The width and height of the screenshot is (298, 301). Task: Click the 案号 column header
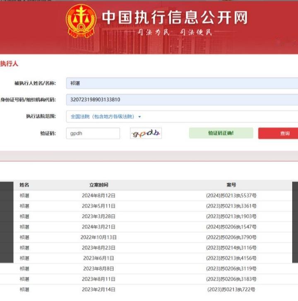pyautogui.click(x=231, y=185)
